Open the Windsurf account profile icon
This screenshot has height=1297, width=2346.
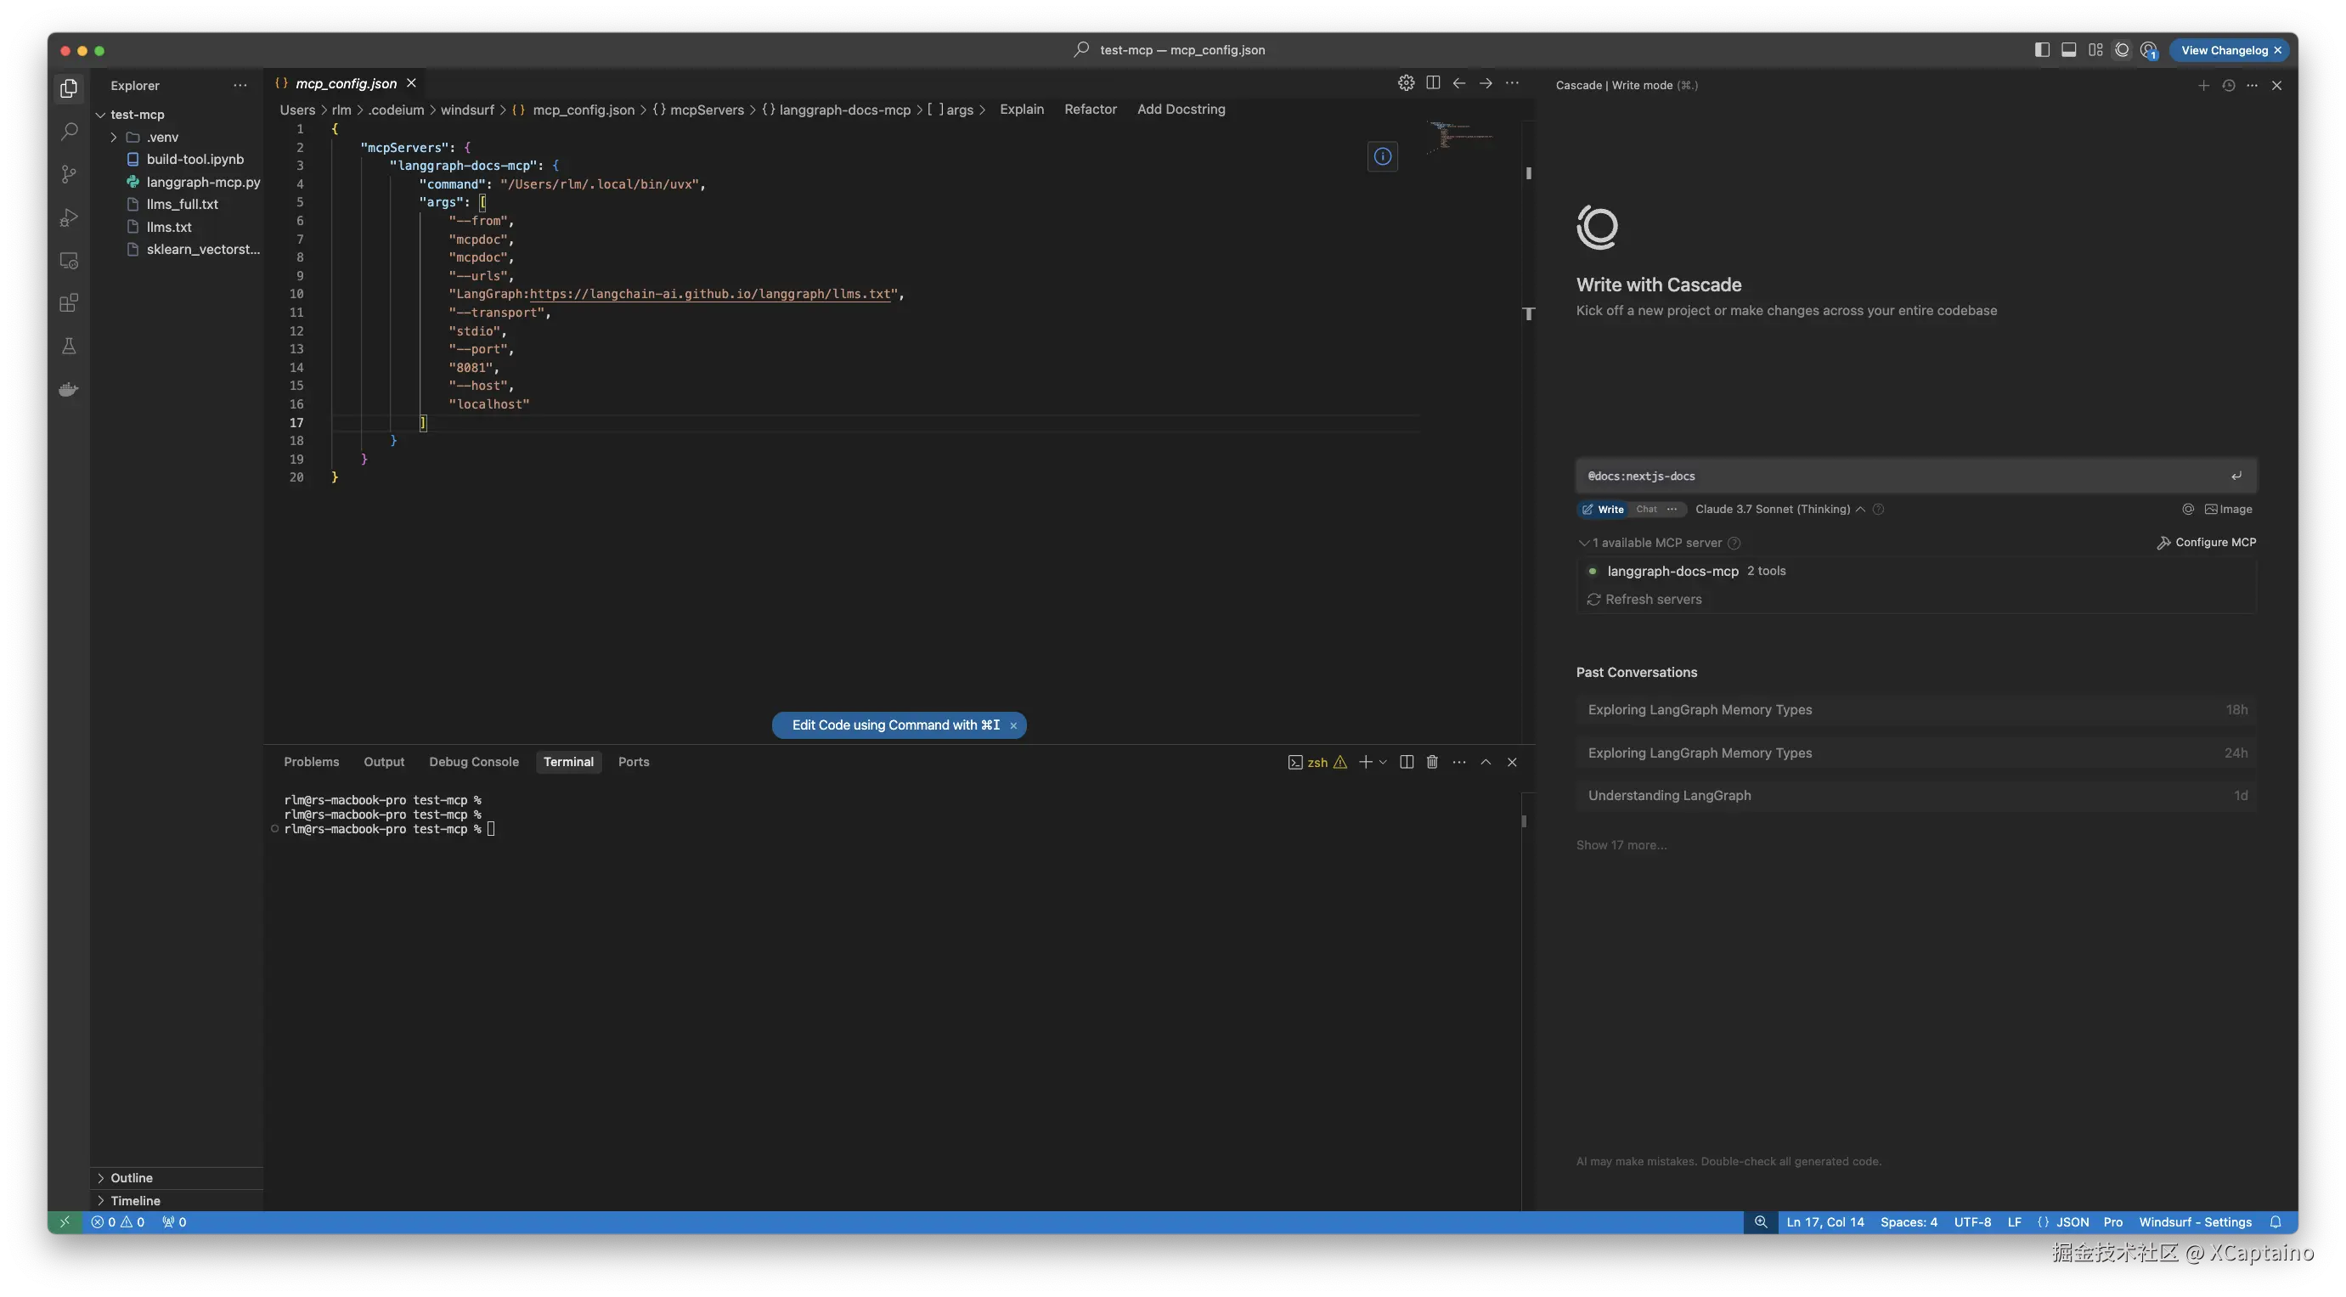2148,50
